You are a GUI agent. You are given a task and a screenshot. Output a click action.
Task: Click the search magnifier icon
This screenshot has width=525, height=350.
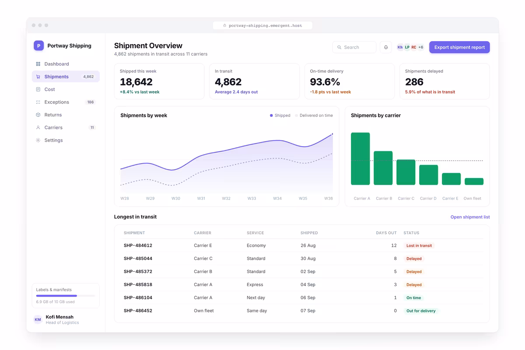(x=339, y=47)
